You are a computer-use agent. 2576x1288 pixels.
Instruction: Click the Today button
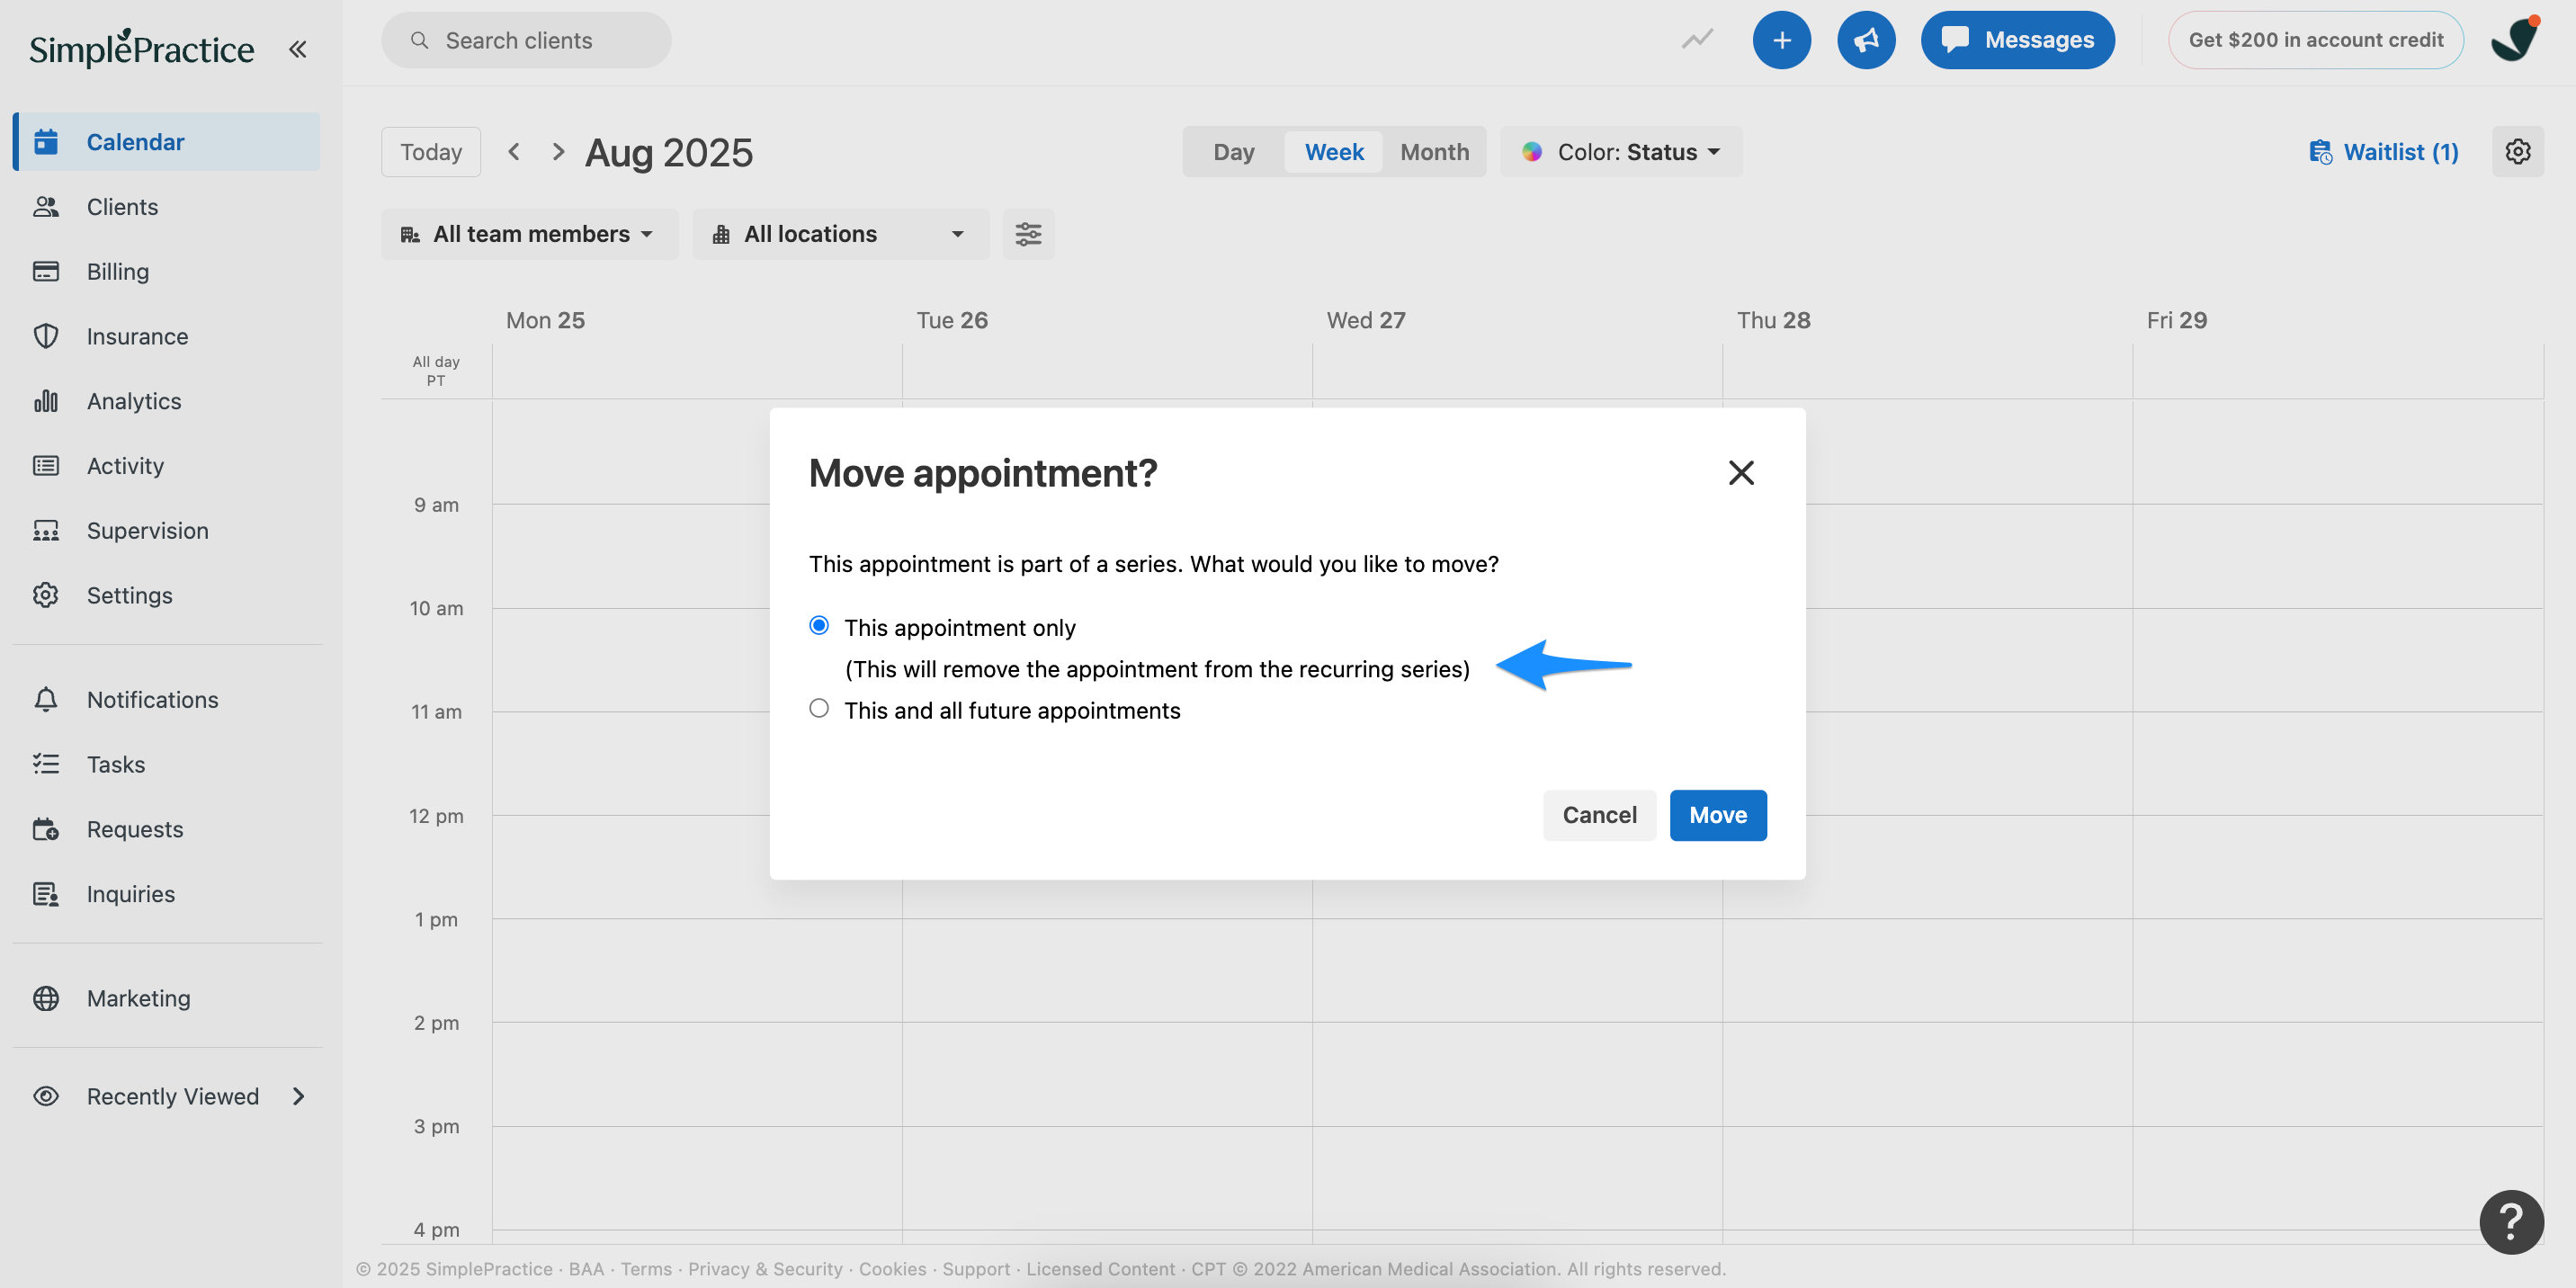pyautogui.click(x=431, y=152)
